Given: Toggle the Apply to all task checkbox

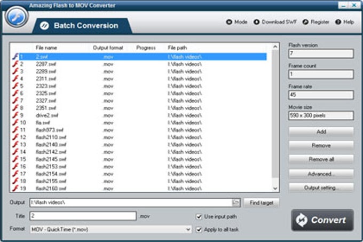Looking at the screenshot, I should pyautogui.click(x=199, y=230).
